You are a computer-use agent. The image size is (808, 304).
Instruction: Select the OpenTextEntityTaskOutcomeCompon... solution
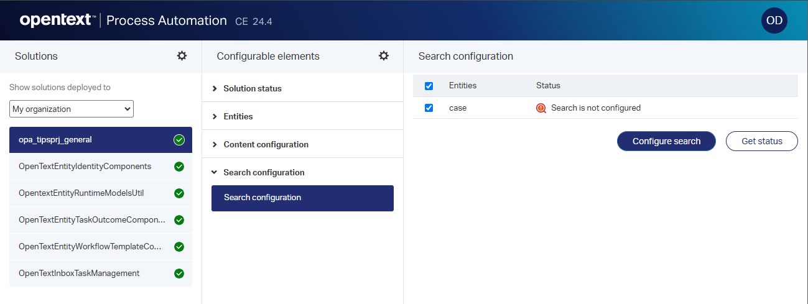[92, 220]
